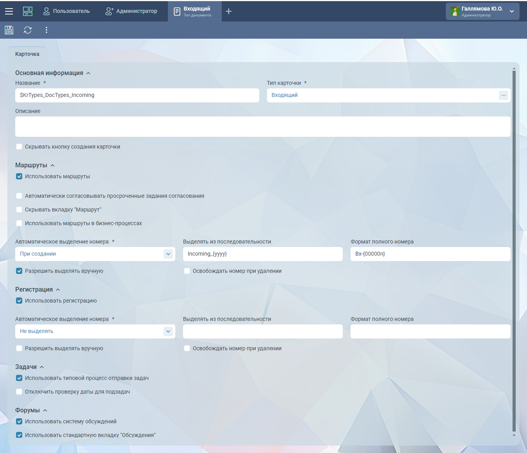Click the vertical scrollbar of the form

(x=514, y=250)
